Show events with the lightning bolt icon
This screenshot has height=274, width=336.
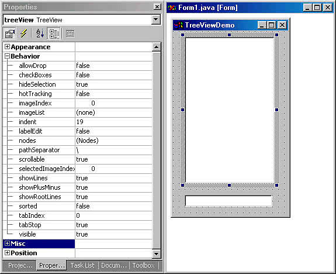coord(23,34)
